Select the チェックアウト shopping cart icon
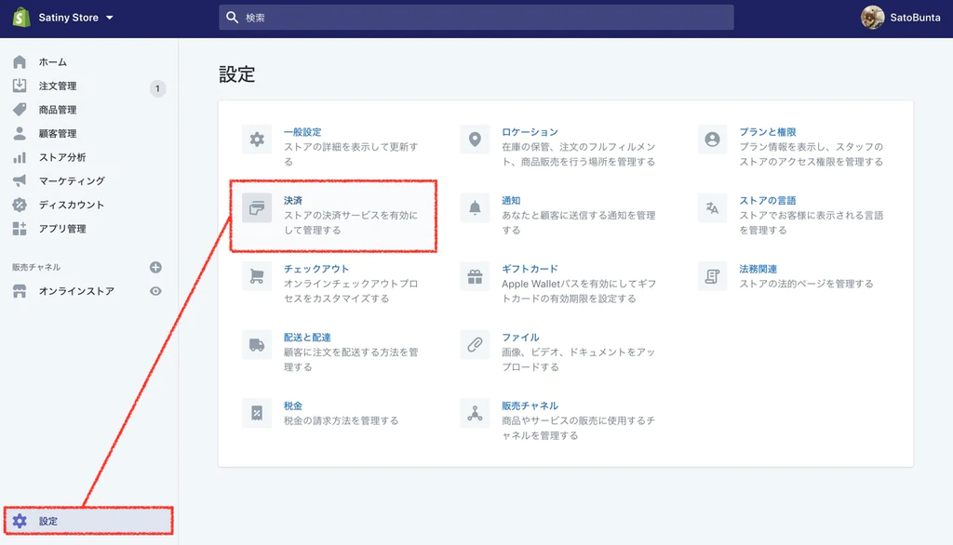The image size is (953, 545). (256, 276)
